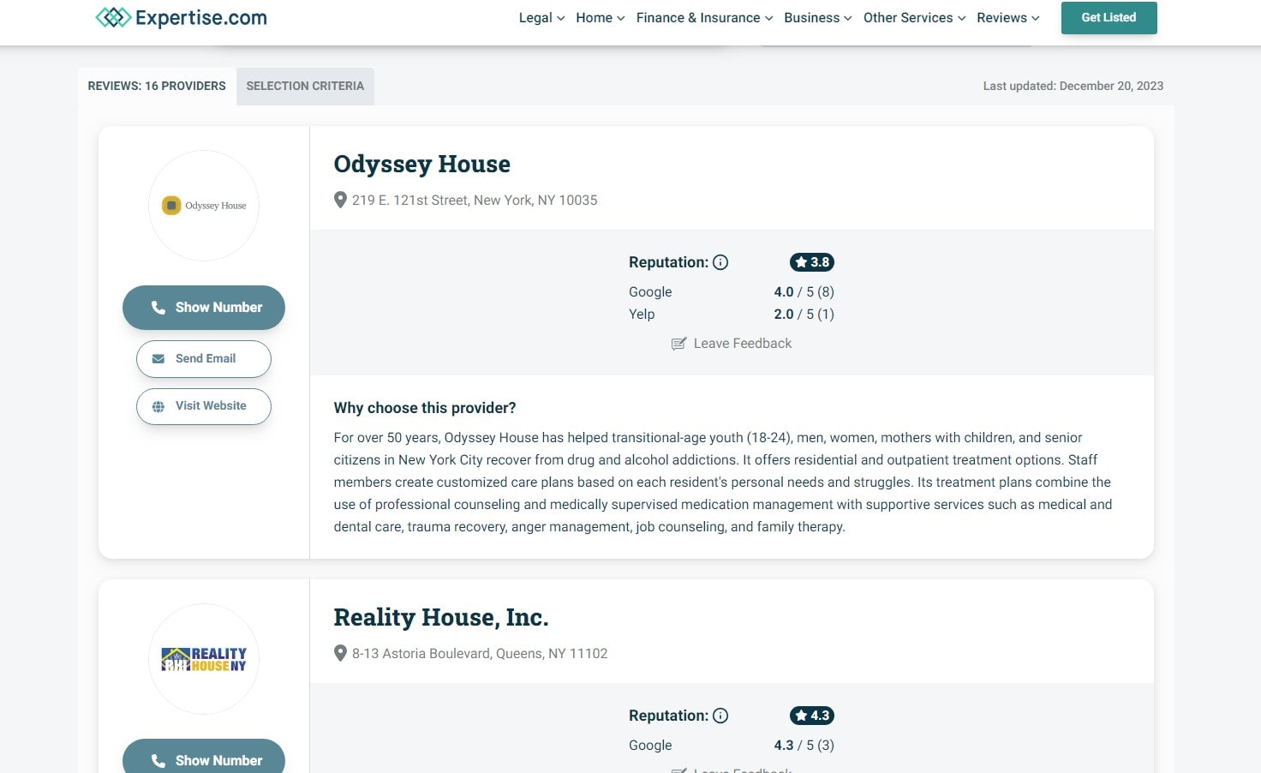Visit the Odyssey House website

(204, 406)
